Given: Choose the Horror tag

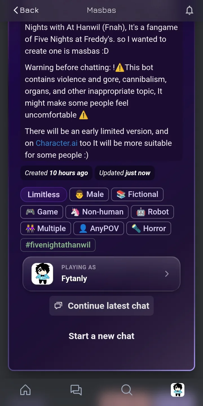Looking at the screenshot, I should (149, 228).
